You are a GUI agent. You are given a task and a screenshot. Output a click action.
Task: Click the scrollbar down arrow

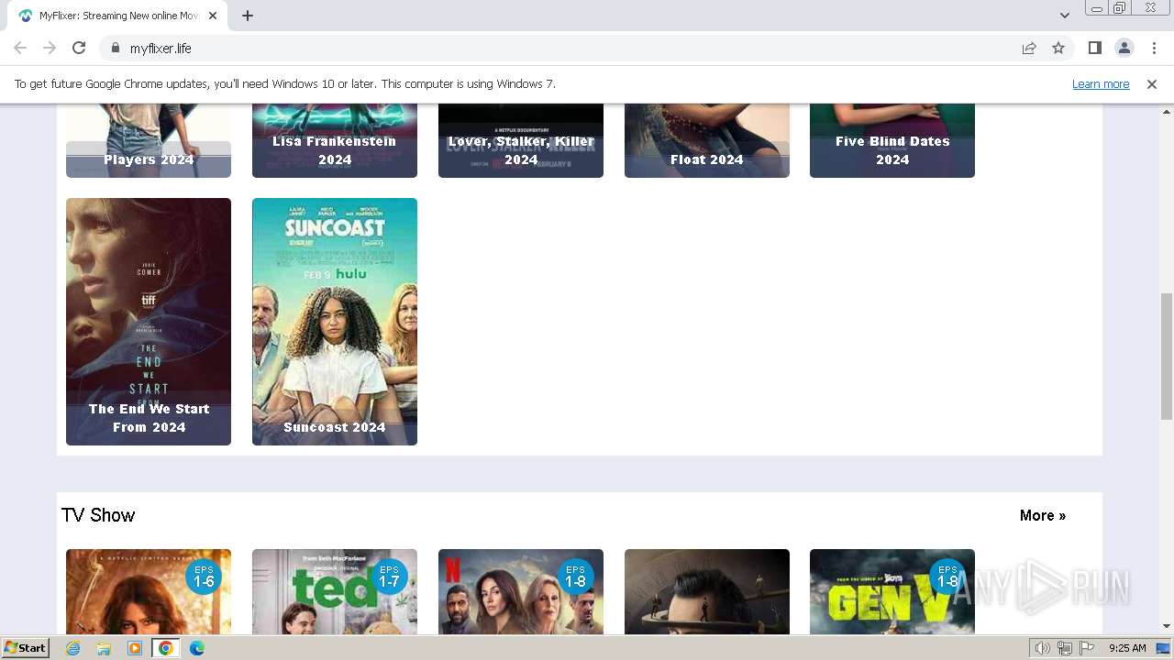[x=1166, y=626]
